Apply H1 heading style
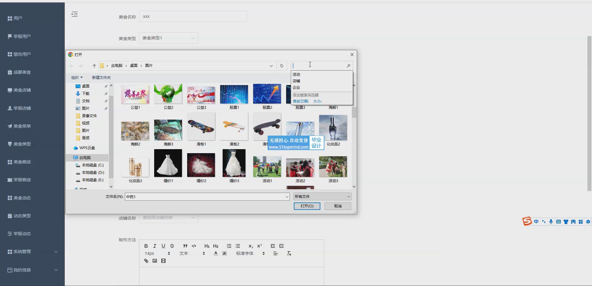592x286 pixels. (207, 246)
